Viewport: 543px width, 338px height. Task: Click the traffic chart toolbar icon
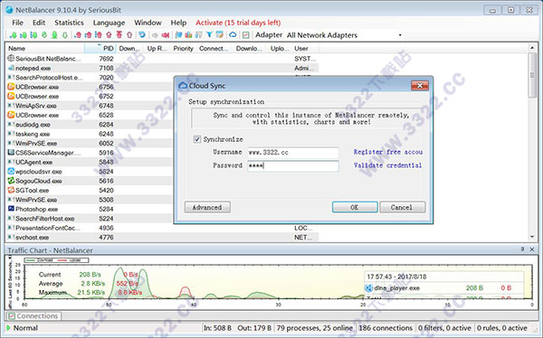point(245,35)
